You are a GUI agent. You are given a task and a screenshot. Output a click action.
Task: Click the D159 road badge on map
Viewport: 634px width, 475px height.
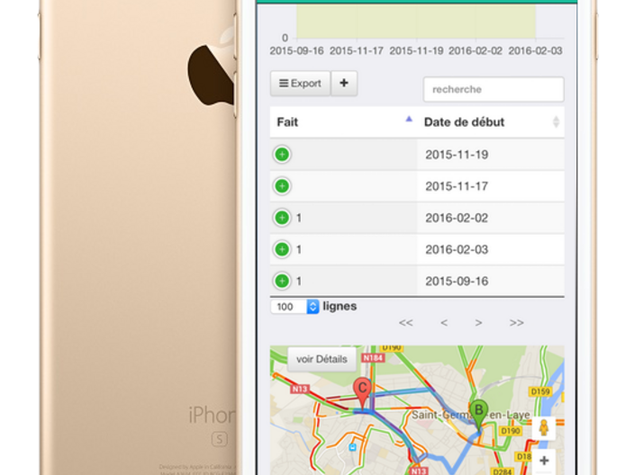click(x=540, y=391)
